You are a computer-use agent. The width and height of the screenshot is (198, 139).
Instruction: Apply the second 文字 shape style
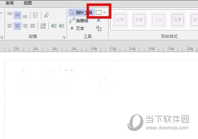[139, 20]
